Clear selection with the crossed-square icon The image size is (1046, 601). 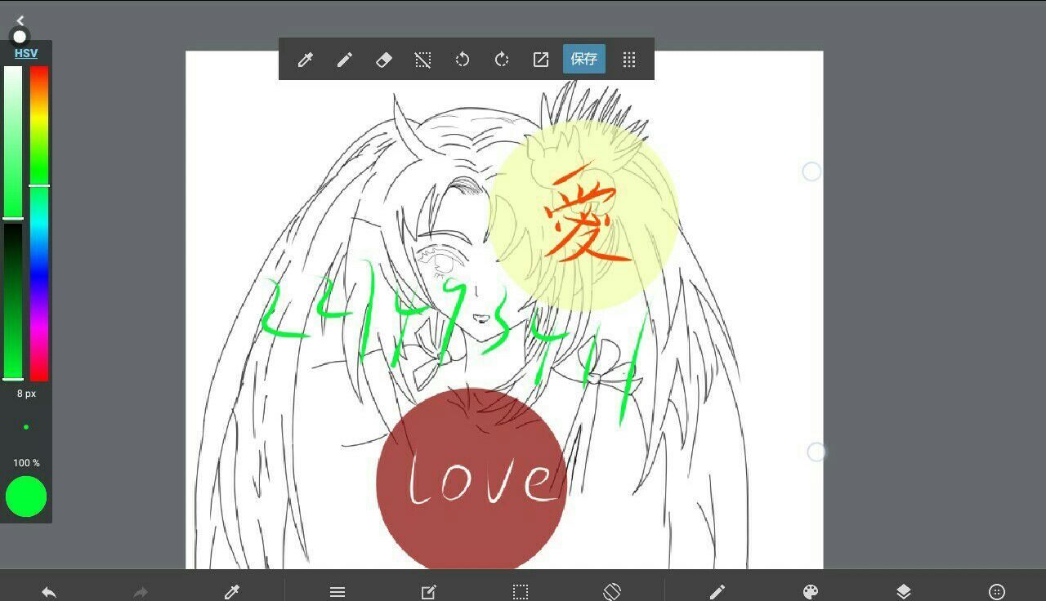coord(422,60)
